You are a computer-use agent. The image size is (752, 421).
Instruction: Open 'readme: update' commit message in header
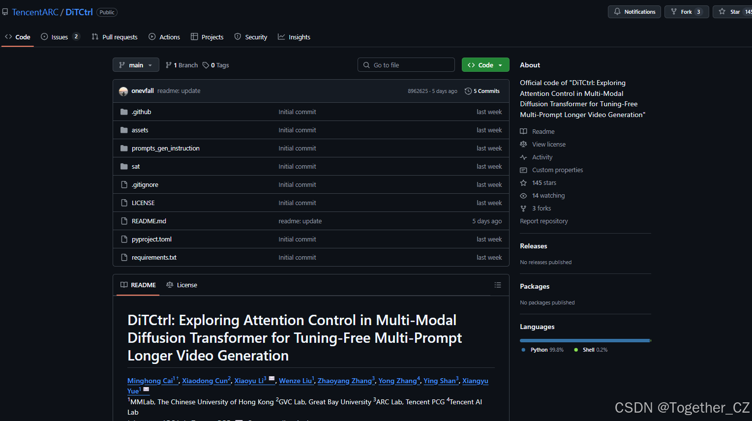tap(179, 90)
